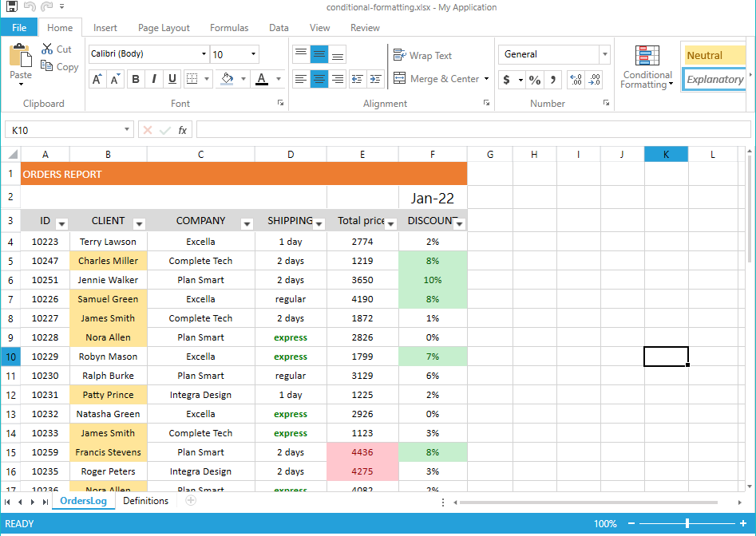The width and height of the screenshot is (756, 536).
Task: Toggle bold formatting on
Action: 135,79
